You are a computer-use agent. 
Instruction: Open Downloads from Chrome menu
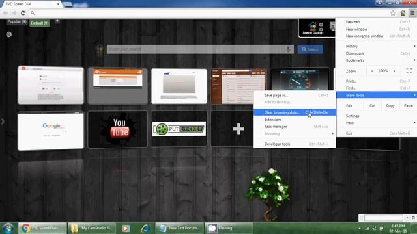tap(377, 53)
